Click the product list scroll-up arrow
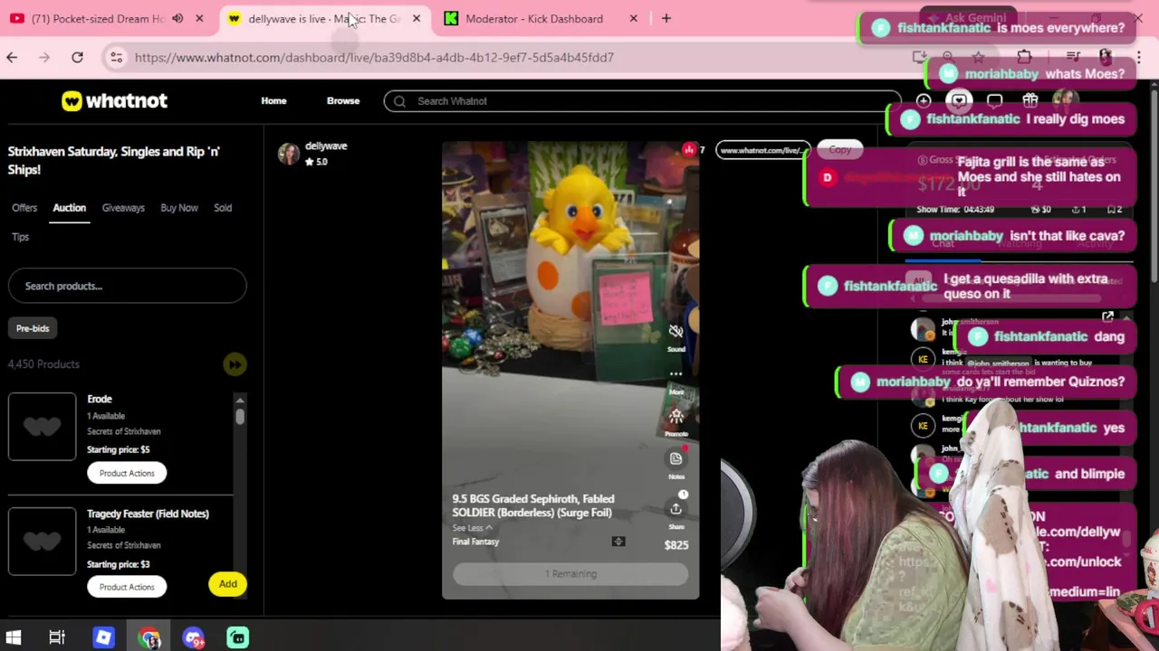This screenshot has height=651, width=1159. coord(240,400)
